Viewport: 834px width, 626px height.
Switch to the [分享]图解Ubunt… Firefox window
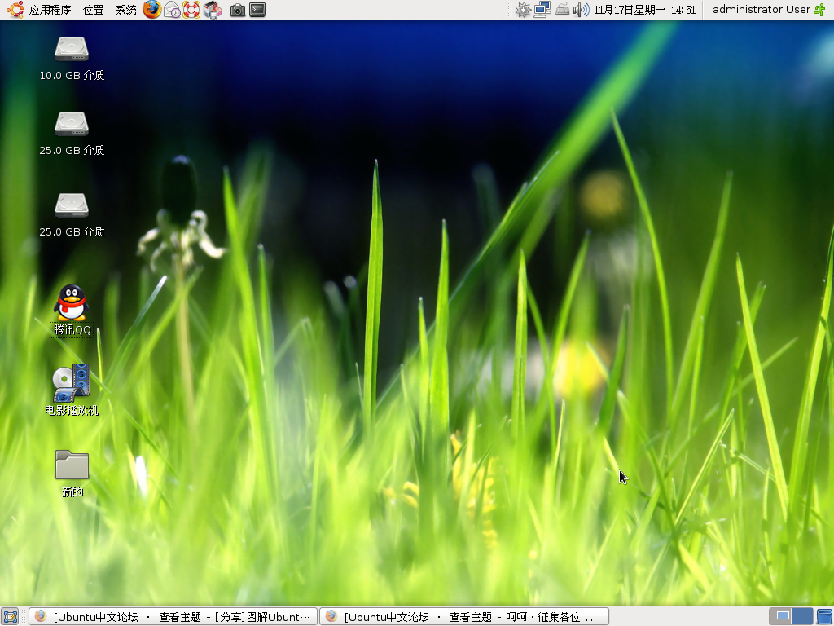[173, 616]
